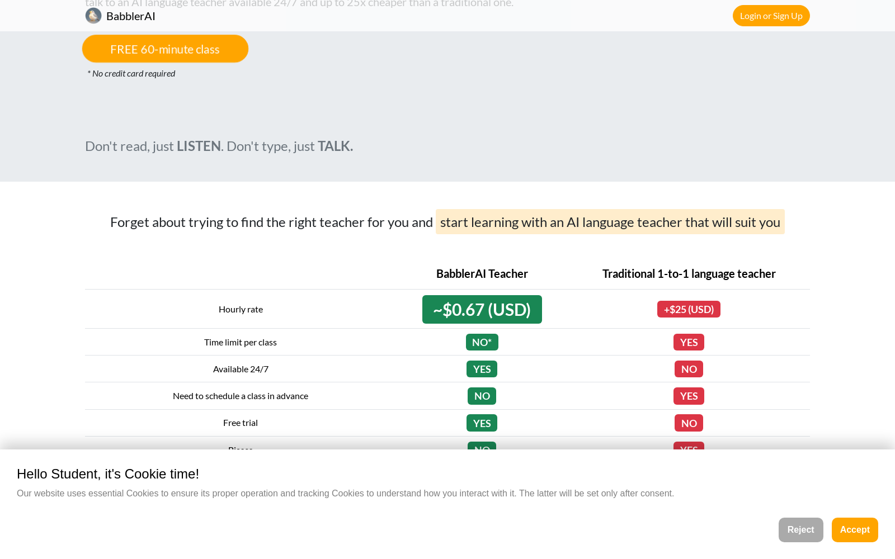The width and height of the screenshot is (895, 559).
Task: Open the BabblerAI home link
Action: (x=120, y=16)
